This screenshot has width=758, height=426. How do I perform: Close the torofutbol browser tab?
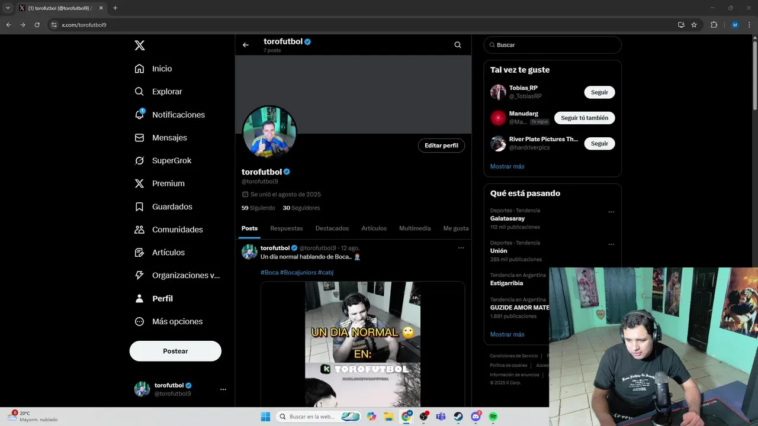tap(102, 8)
